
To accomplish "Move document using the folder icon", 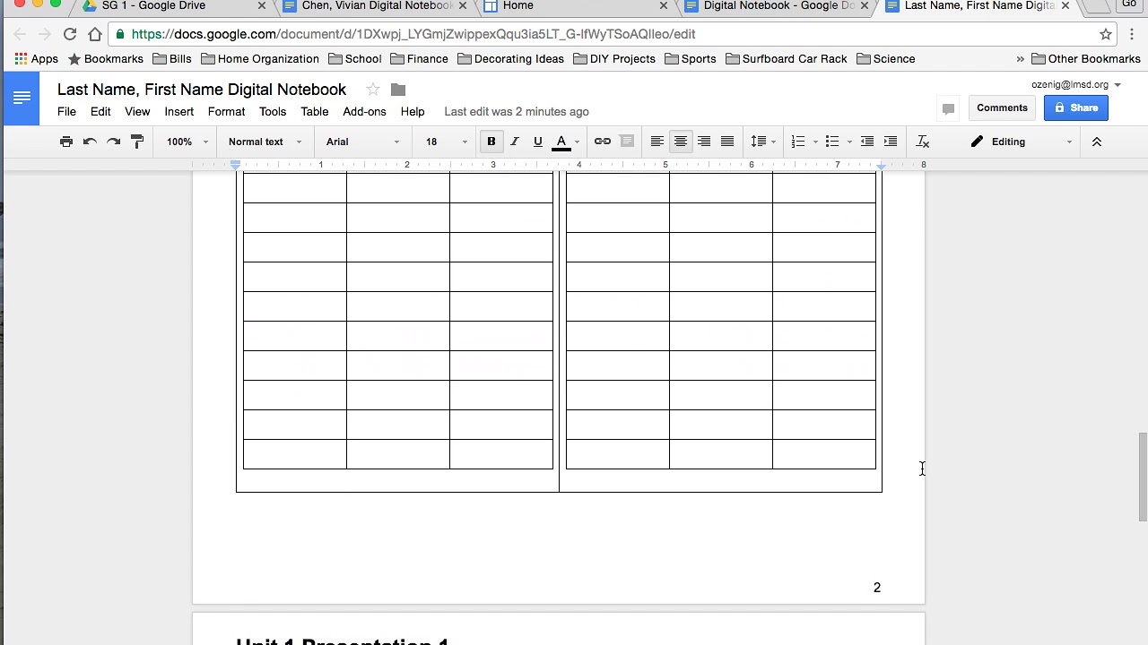I will pyautogui.click(x=398, y=90).
